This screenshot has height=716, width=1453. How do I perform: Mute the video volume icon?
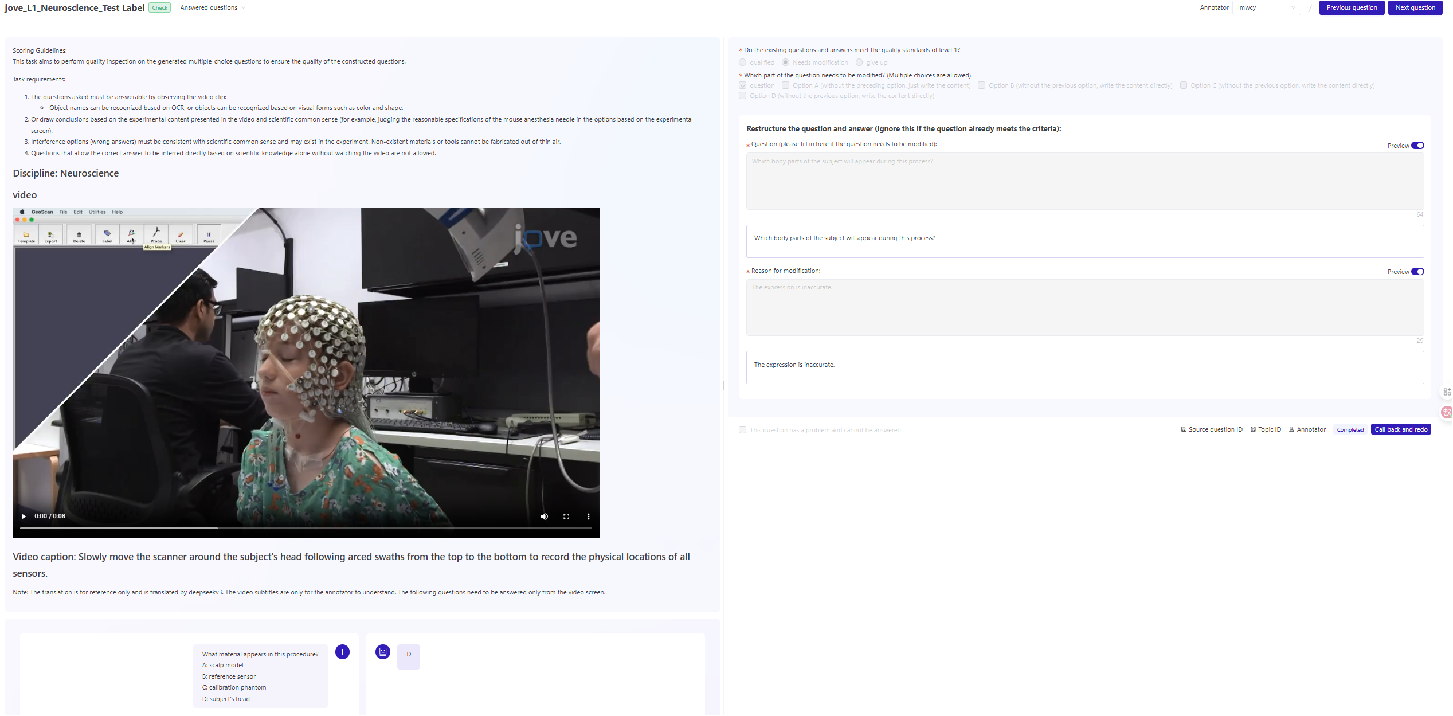tap(544, 517)
